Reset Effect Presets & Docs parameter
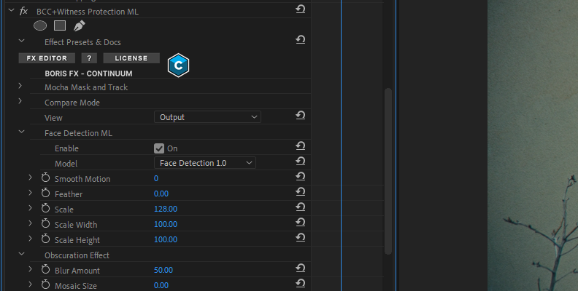 [x=301, y=39]
